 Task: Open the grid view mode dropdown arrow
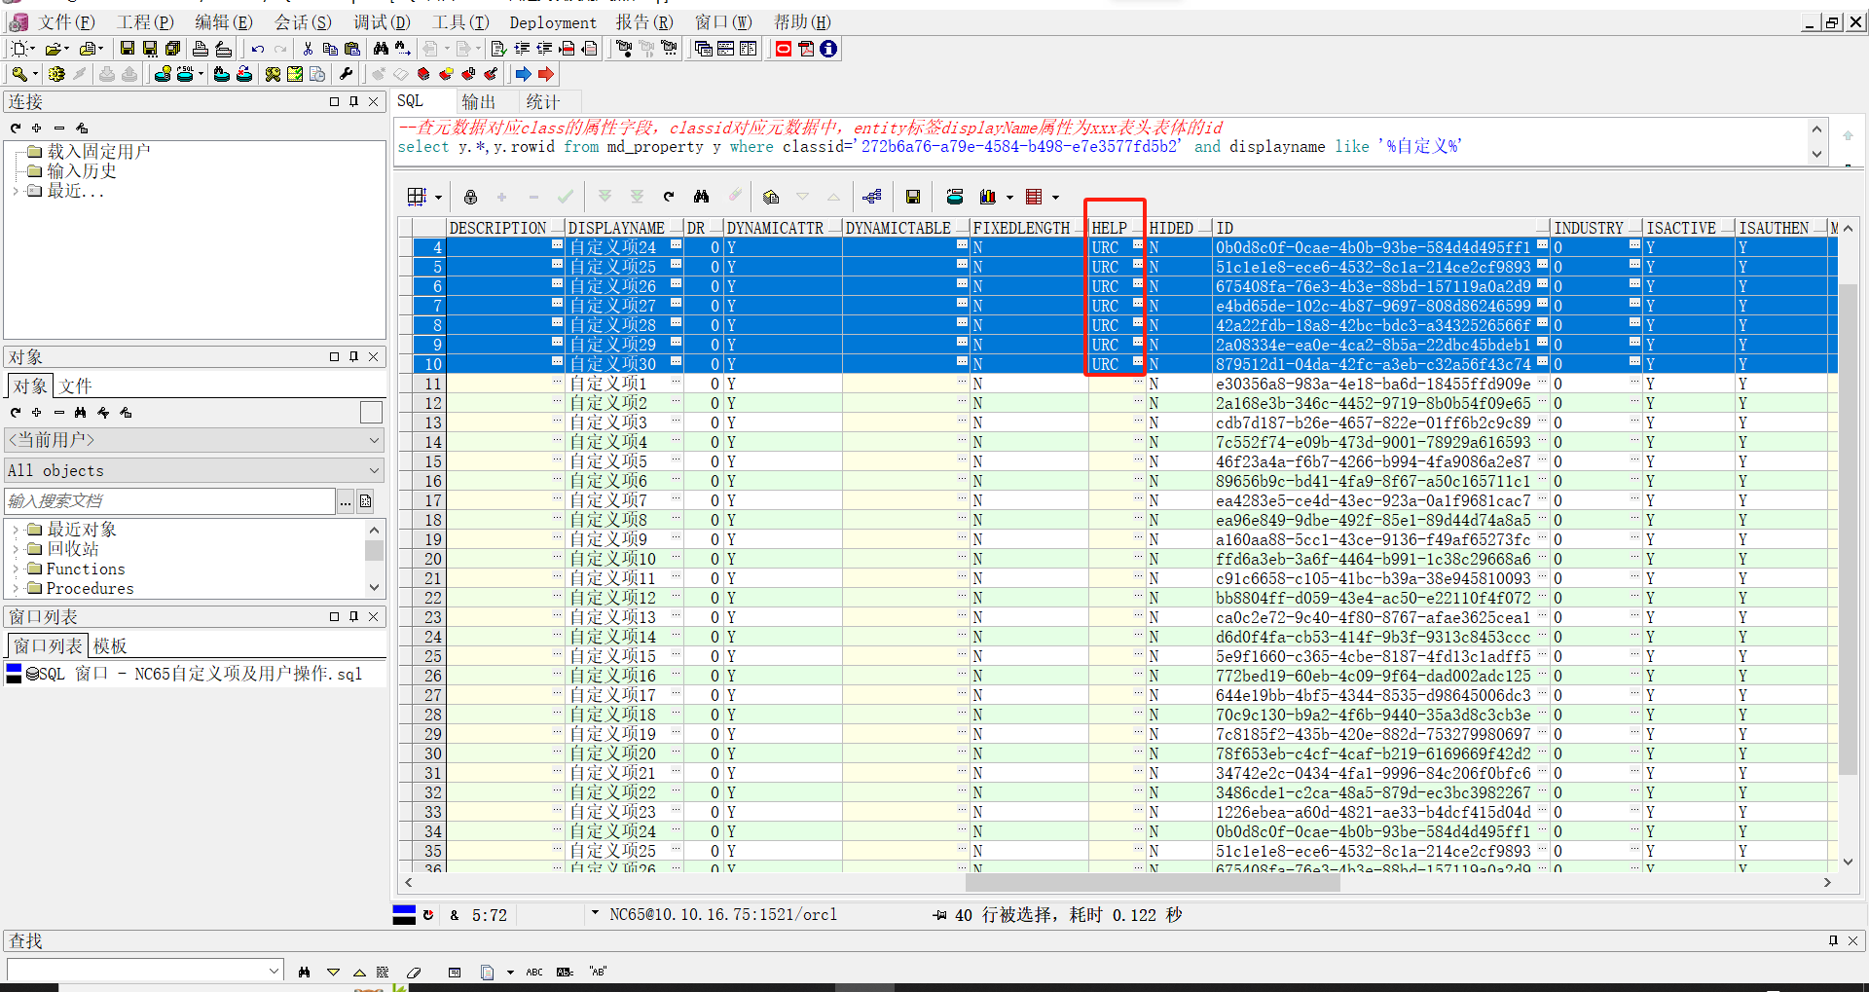click(x=438, y=198)
